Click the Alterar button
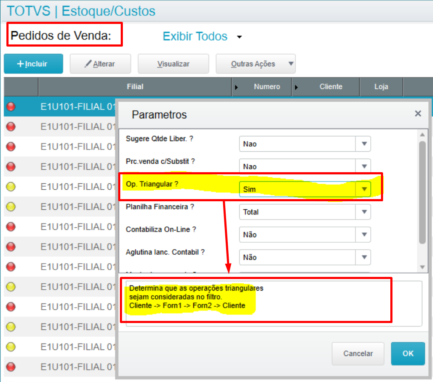The width and height of the screenshot is (433, 382). click(100, 64)
